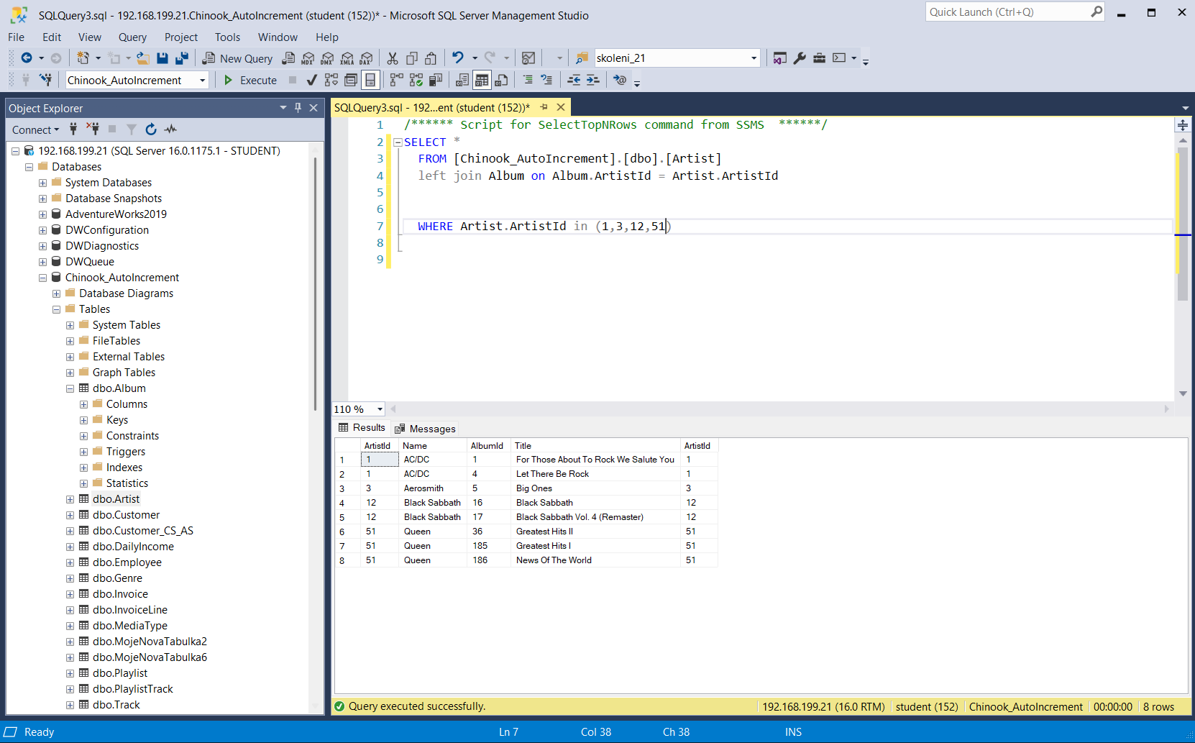Click the Object Explorer filter funnel icon
The image size is (1195, 743).
pyautogui.click(x=132, y=129)
